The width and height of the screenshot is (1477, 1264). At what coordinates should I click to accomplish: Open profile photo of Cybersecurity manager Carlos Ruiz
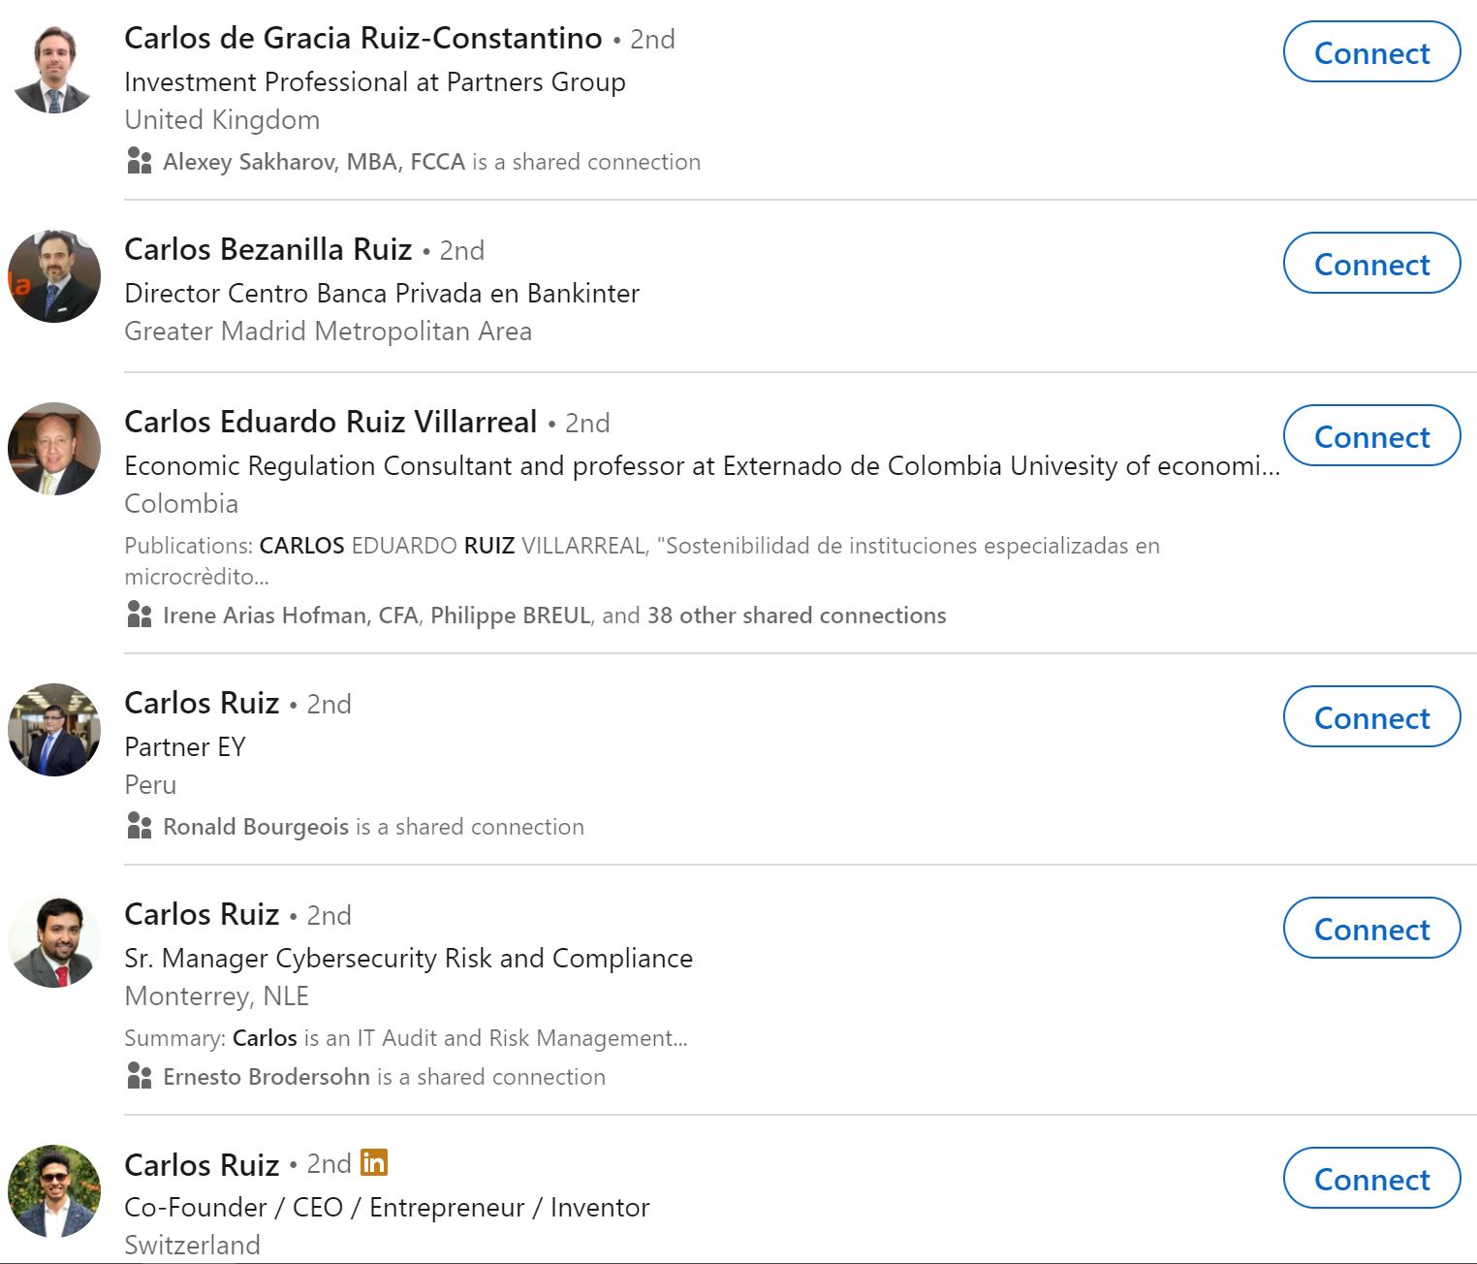54,941
